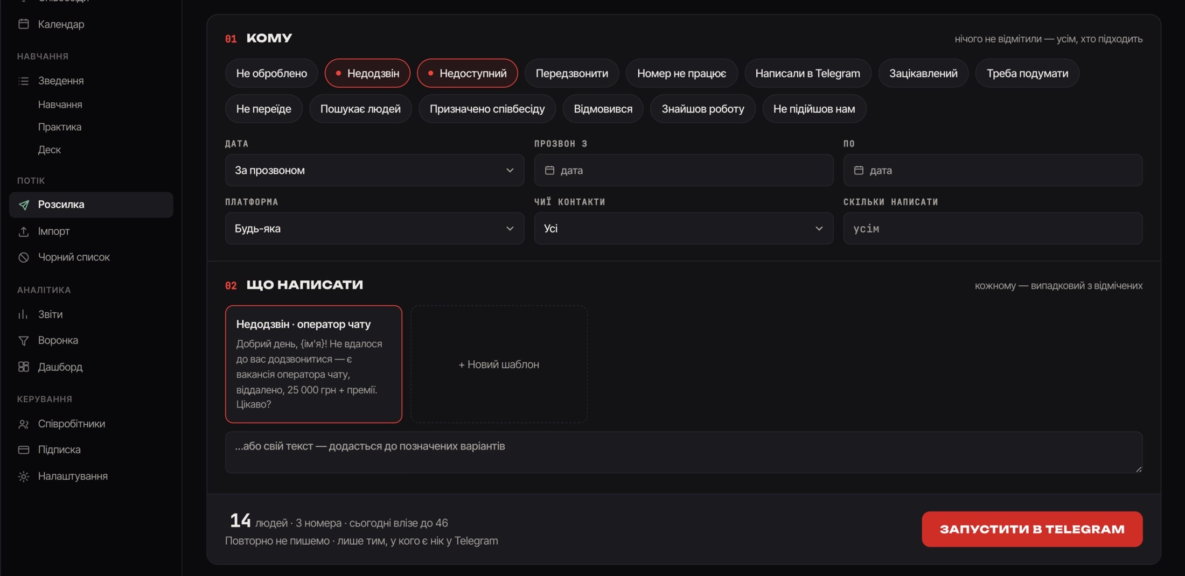The image size is (1185, 576).
Task: Toggle the Призначено співбесіду chip
Action: pos(487,109)
